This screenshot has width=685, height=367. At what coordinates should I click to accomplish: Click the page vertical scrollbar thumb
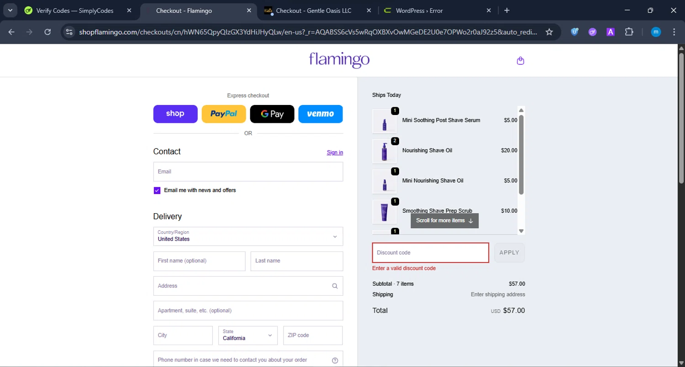tap(681, 118)
